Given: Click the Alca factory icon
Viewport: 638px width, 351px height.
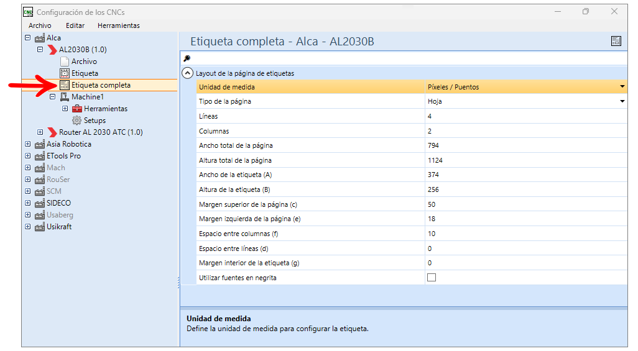Looking at the screenshot, I should [39, 39].
